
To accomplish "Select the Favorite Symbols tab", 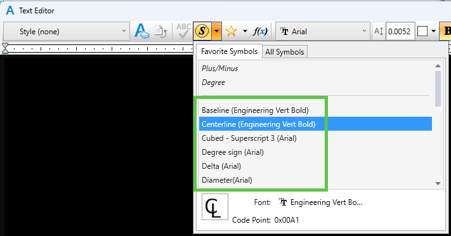I will (229, 51).
